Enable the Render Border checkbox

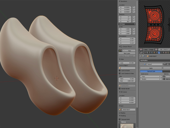coord(120,89)
